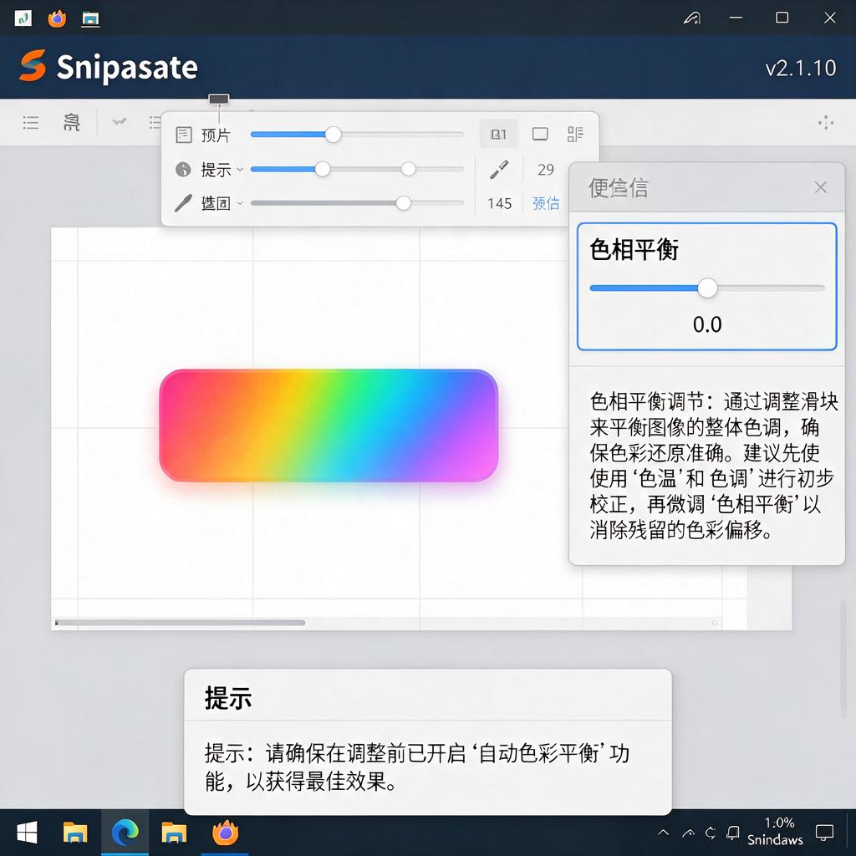Click the window icon in the title bar
856x856 pixels.
tap(90, 18)
